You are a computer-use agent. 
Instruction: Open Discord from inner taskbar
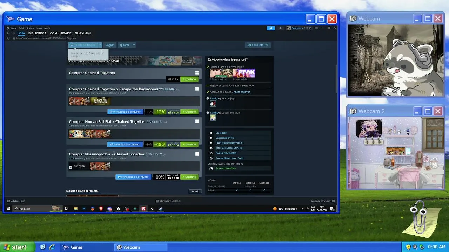(x=109, y=209)
